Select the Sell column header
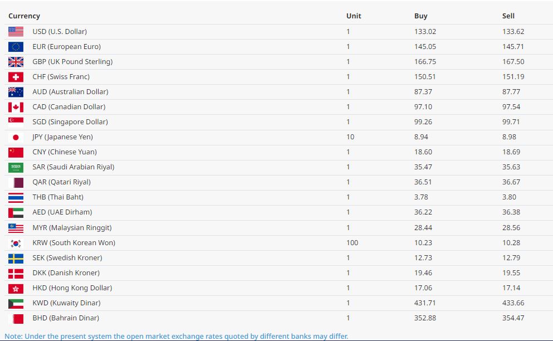The width and height of the screenshot is (553, 341). (508, 16)
